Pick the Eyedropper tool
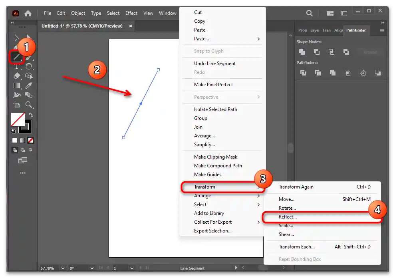Image resolution: width=395 pixels, height=278 pixels. pos(29,85)
